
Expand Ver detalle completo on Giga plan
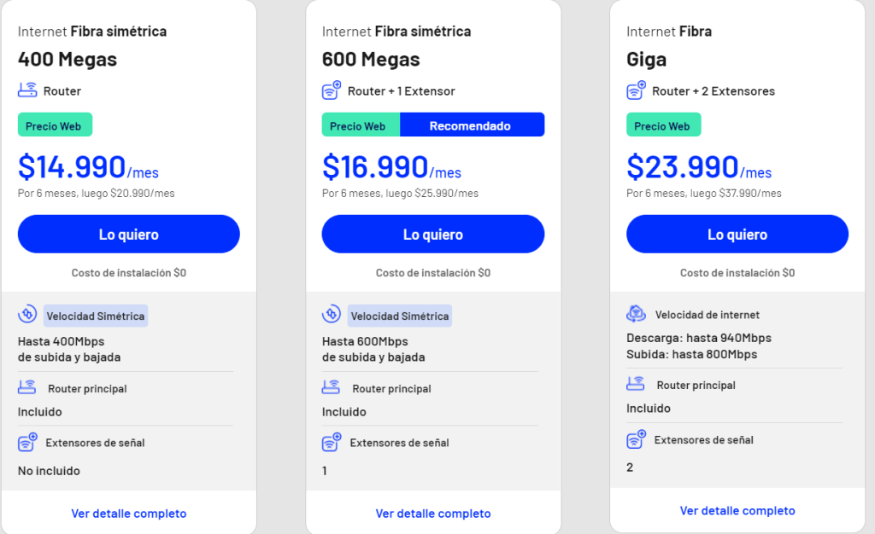(x=737, y=511)
